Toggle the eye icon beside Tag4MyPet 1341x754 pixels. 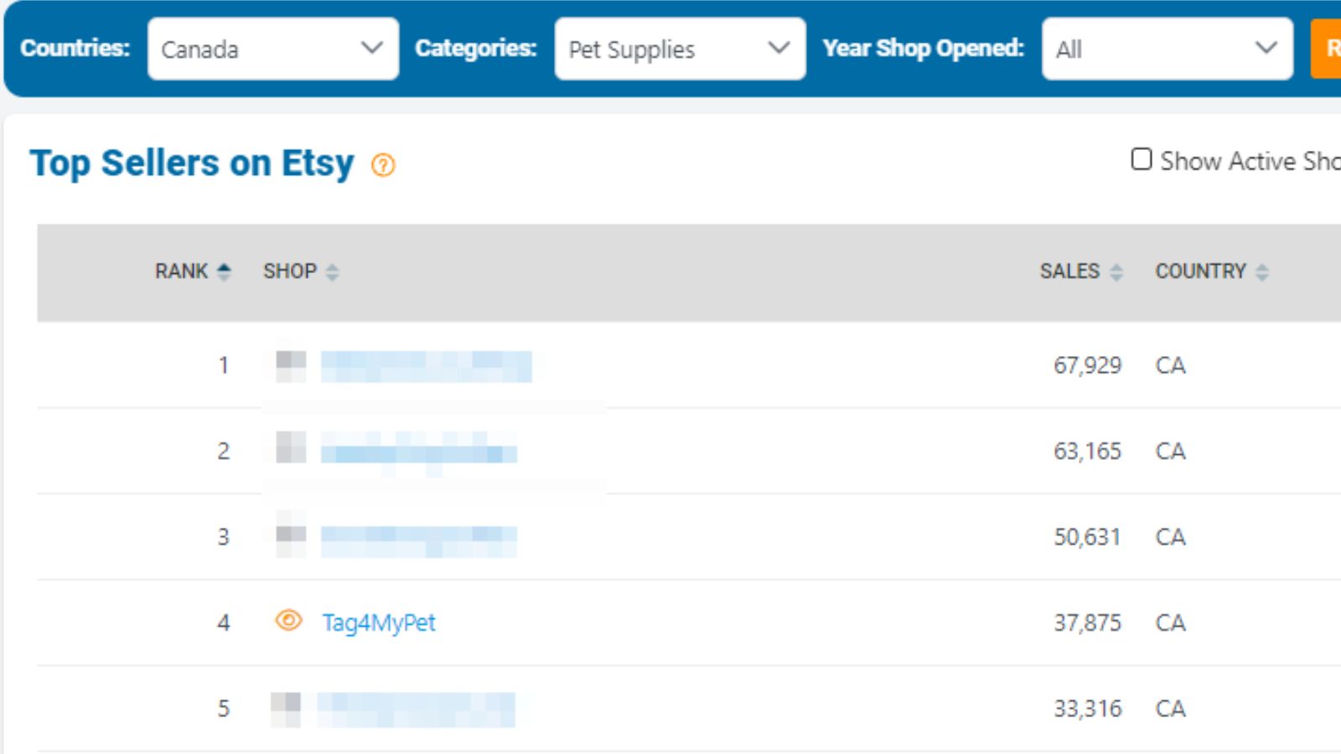(x=289, y=622)
